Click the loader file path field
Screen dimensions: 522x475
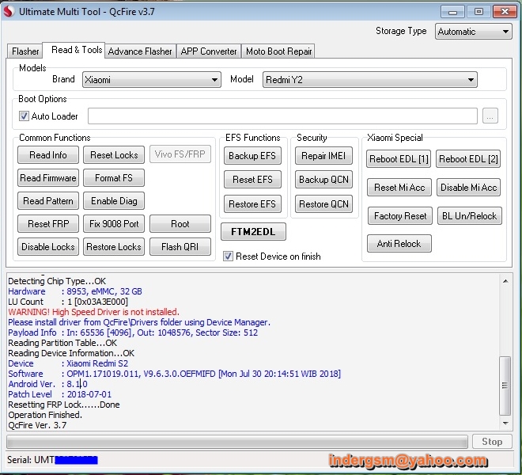tap(282, 116)
